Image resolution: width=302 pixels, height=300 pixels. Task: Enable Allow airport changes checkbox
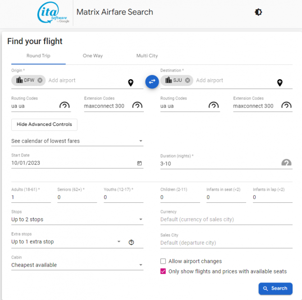tap(163, 261)
